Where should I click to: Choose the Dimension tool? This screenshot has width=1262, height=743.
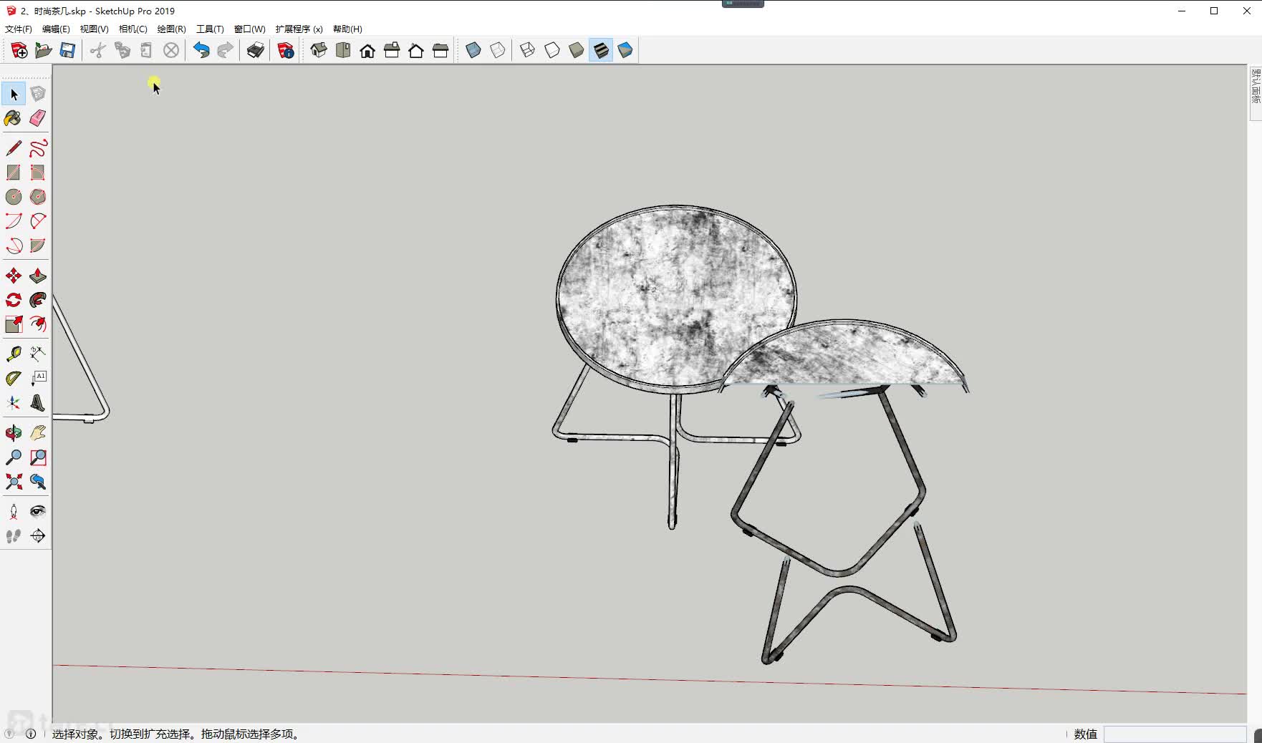click(x=38, y=354)
